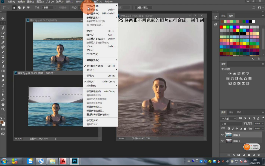Select the Eyedropper tool
This screenshot has width=265, height=166.
3,42
